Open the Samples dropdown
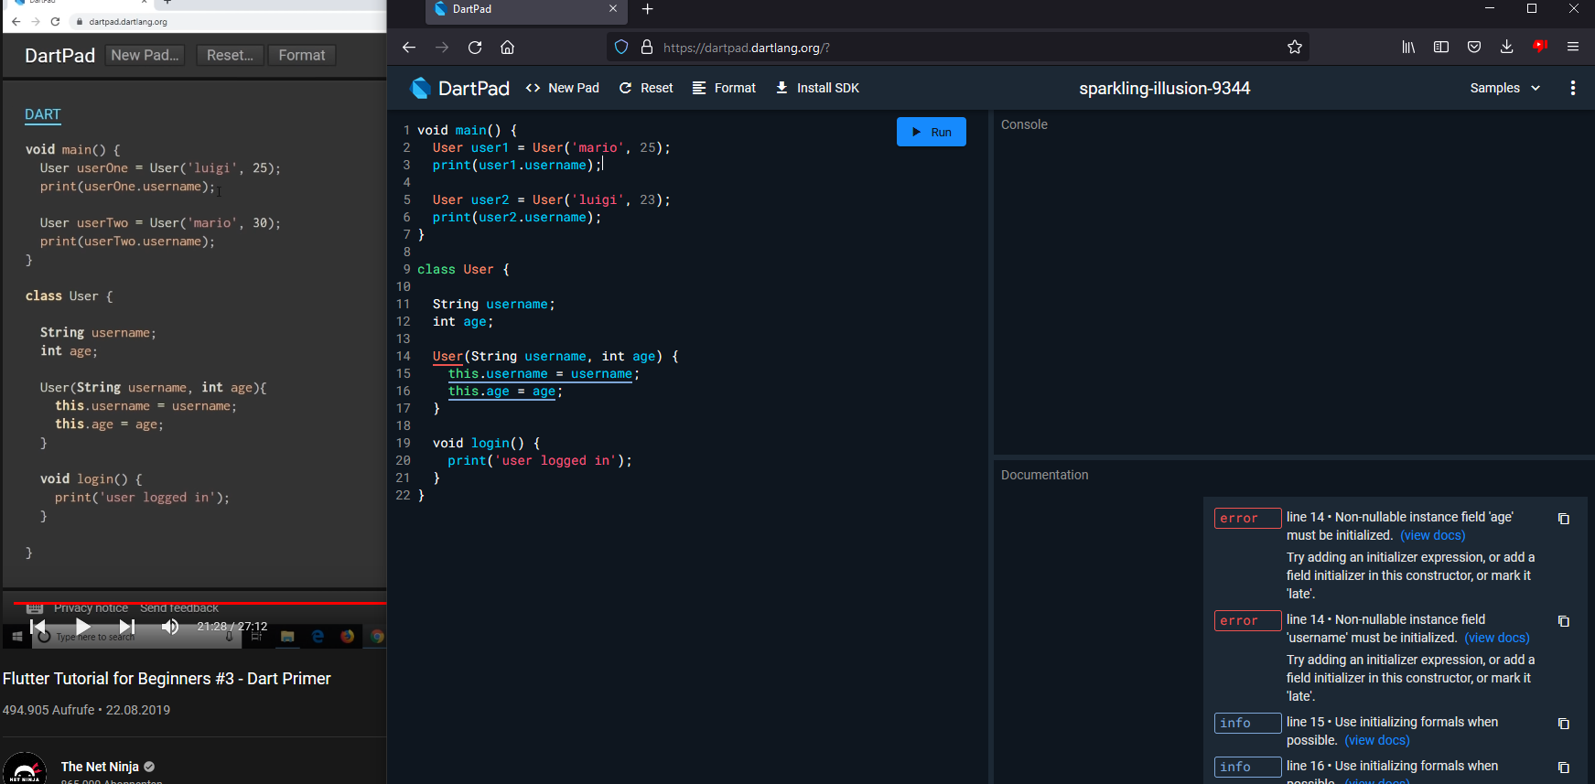 tap(1504, 88)
